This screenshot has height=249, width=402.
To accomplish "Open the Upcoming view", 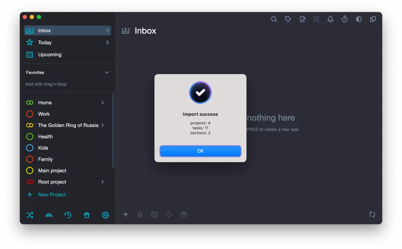I will pyautogui.click(x=50, y=55).
